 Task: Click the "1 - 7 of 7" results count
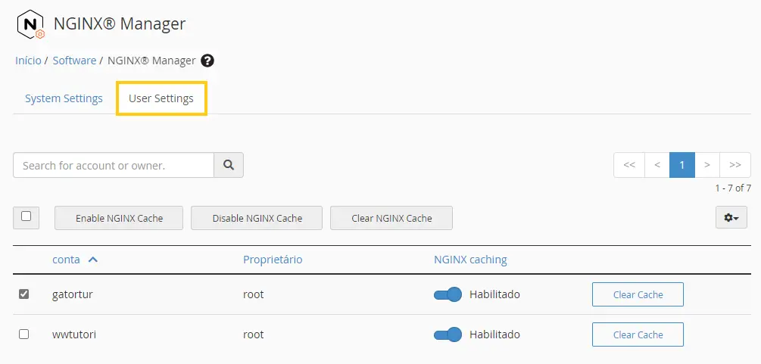click(733, 188)
